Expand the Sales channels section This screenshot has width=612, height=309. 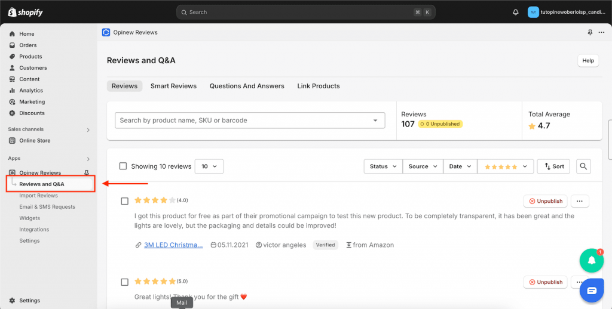click(88, 129)
